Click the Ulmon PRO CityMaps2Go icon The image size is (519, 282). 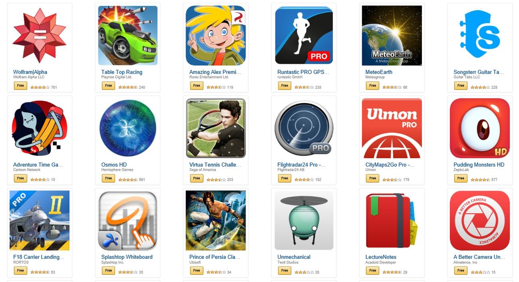(x=392, y=128)
